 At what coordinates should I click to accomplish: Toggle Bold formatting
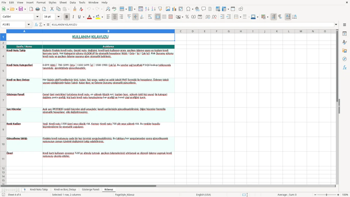pyautogui.click(x=67, y=17)
